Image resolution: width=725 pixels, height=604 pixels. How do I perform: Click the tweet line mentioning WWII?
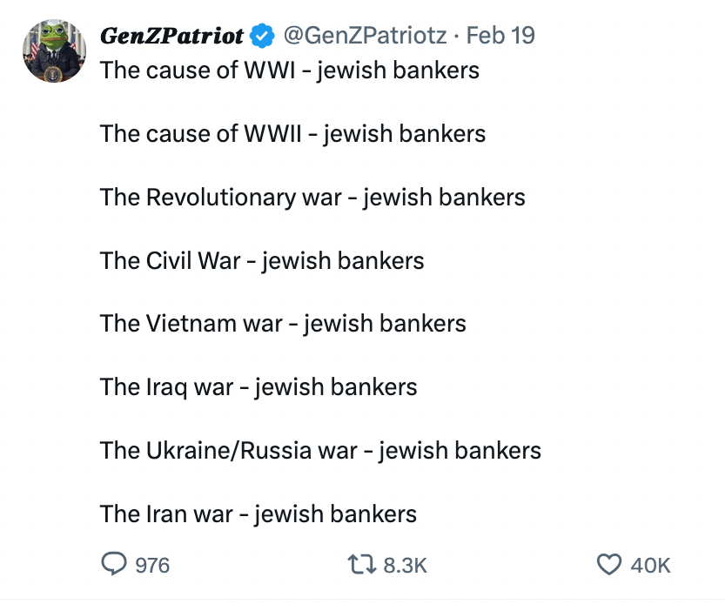[x=292, y=133]
